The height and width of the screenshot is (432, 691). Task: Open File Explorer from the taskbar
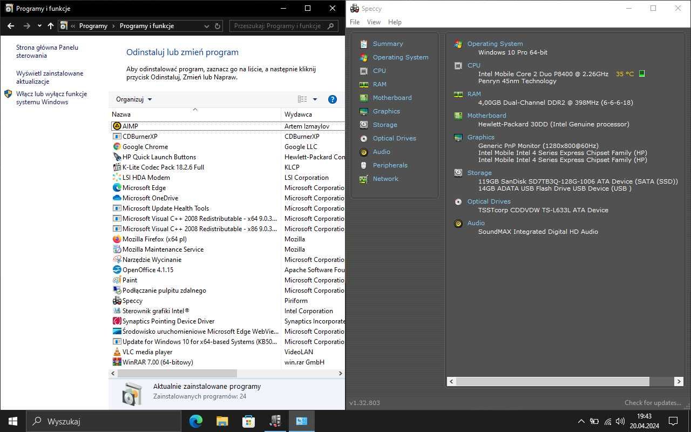pos(222,421)
